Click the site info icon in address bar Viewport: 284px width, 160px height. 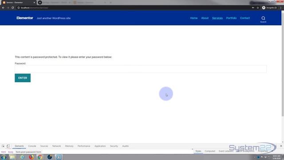tap(19, 8)
